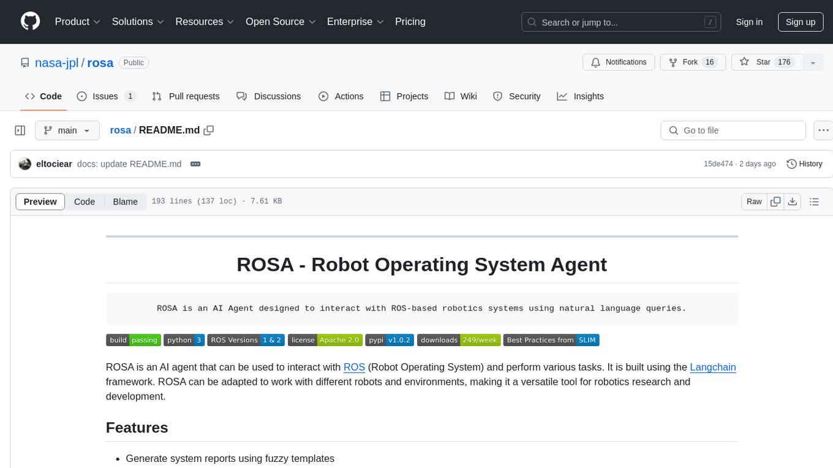
Task: Click the Features heading
Action: click(137, 428)
